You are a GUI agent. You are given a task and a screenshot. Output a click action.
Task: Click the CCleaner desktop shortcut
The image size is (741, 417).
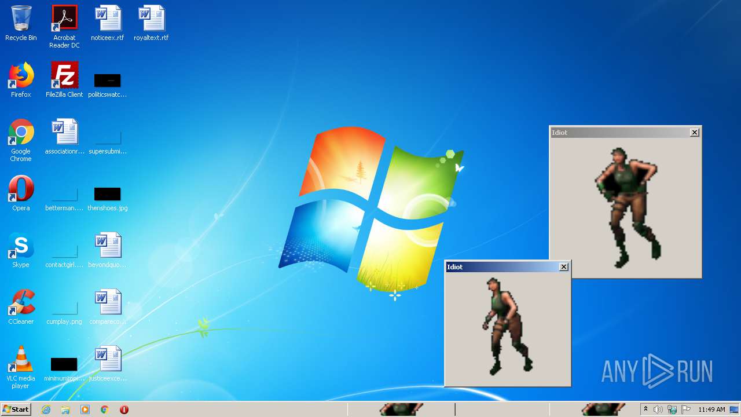(21, 308)
